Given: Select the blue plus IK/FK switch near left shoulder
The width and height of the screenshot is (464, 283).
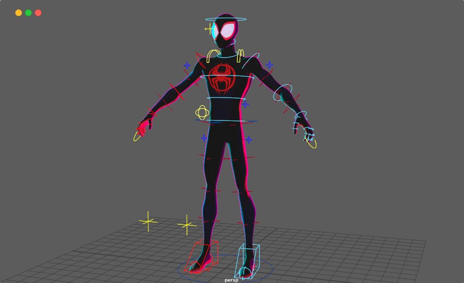Looking at the screenshot, I should (x=186, y=65).
